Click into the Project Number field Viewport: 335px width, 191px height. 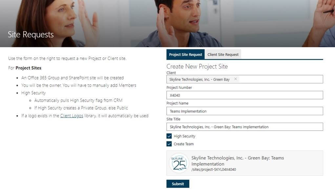[245, 95]
